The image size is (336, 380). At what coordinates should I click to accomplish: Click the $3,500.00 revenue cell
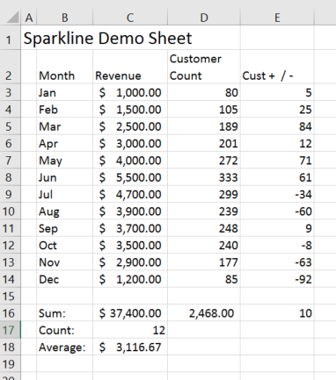pos(130,245)
